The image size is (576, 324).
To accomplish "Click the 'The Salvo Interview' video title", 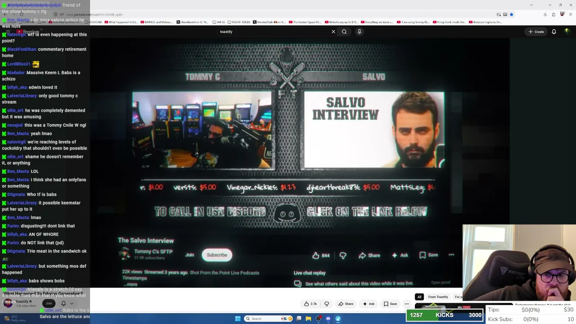I will pos(146,241).
